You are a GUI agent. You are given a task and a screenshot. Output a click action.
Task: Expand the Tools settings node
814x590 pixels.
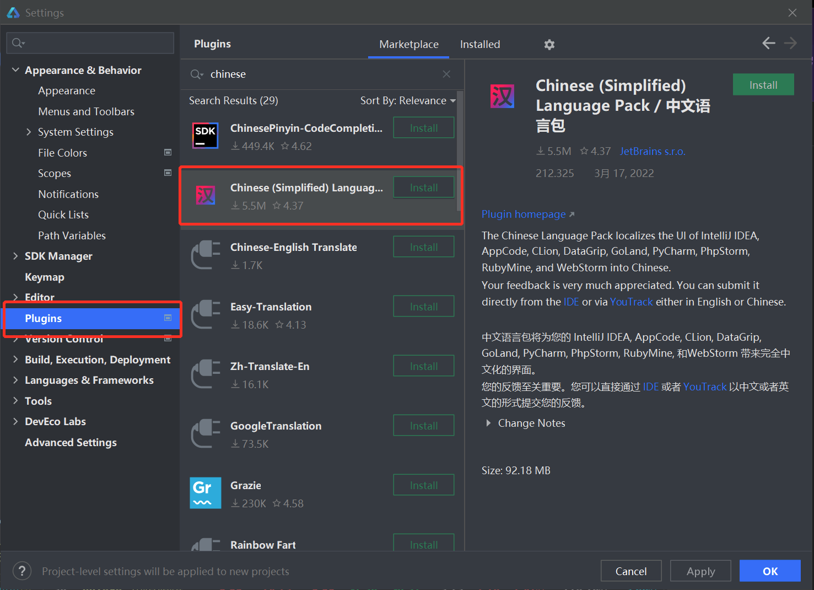coord(15,401)
